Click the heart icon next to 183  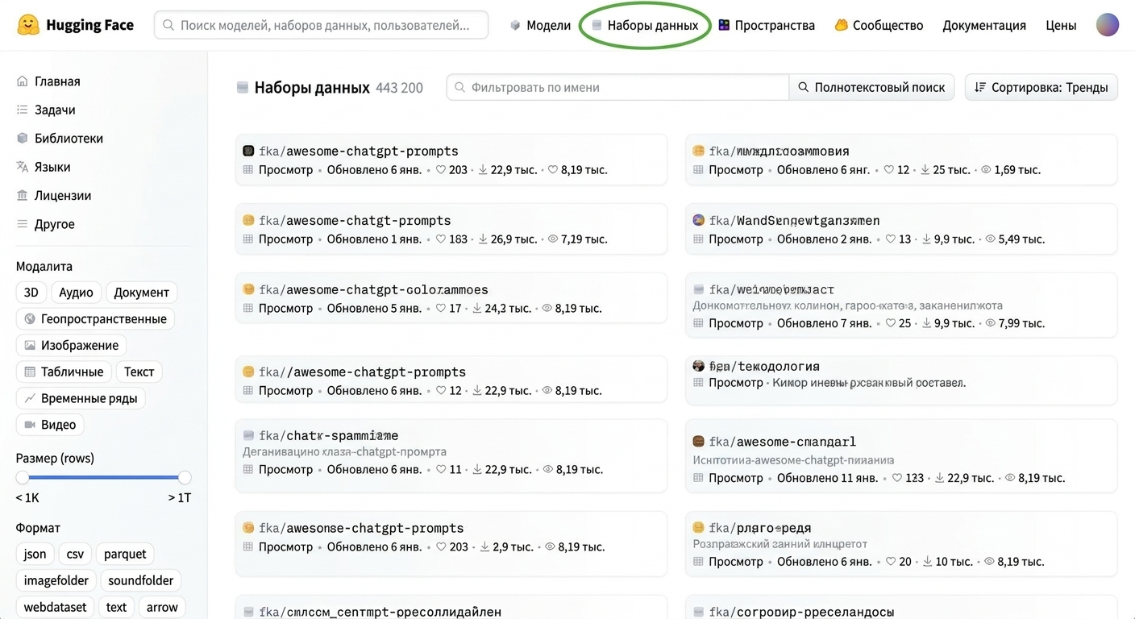pos(441,239)
